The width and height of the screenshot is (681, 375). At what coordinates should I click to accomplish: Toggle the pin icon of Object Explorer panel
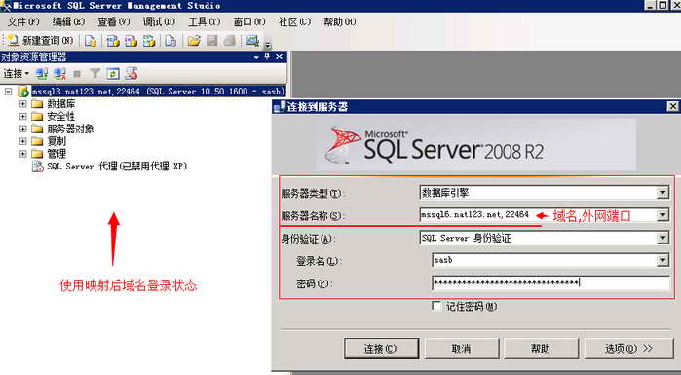(x=267, y=56)
